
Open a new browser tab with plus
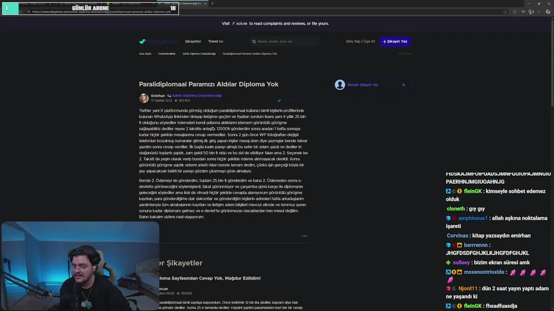212,3
